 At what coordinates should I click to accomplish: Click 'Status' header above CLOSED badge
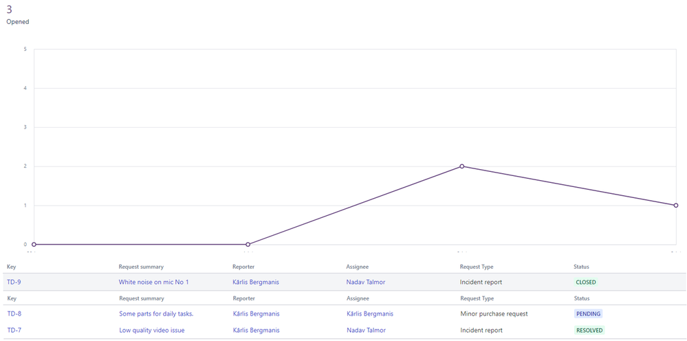coord(581,267)
